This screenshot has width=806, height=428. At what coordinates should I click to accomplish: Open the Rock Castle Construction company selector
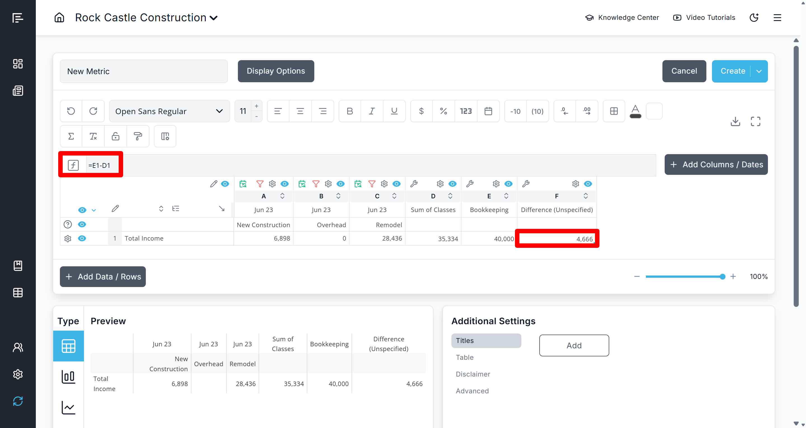(146, 18)
